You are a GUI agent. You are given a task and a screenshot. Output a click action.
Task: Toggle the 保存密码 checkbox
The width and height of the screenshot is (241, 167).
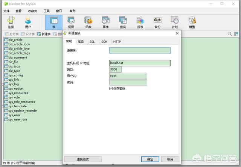111,89
